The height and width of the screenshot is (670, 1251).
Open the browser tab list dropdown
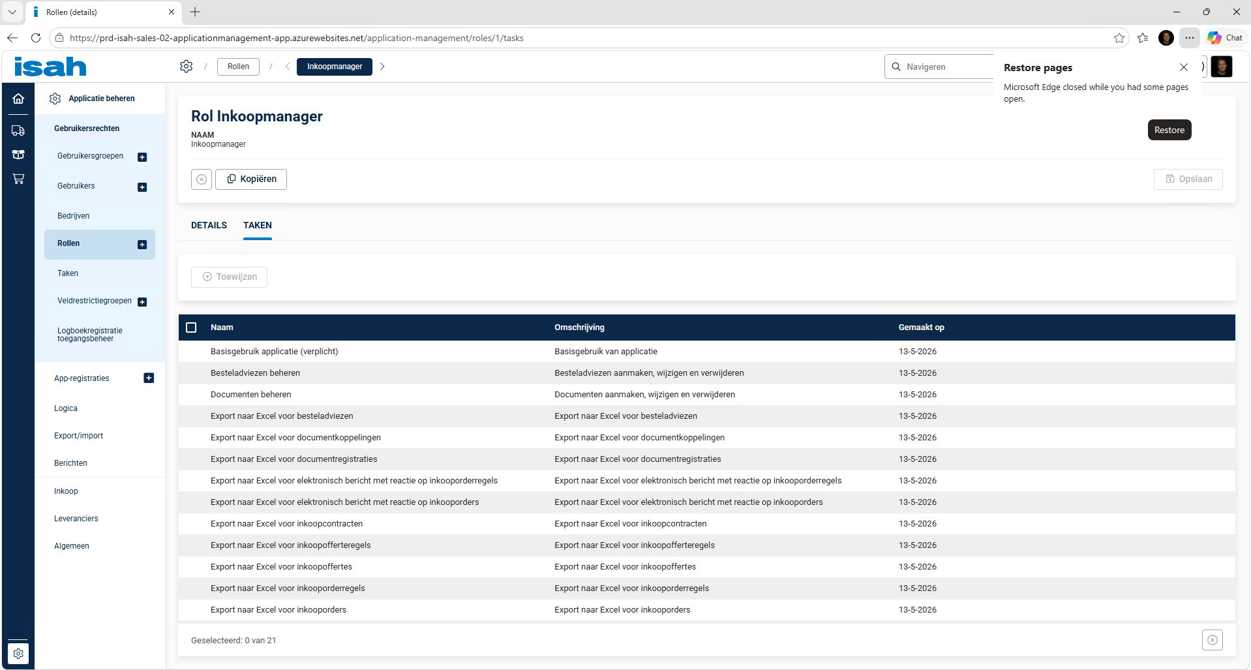(12, 12)
